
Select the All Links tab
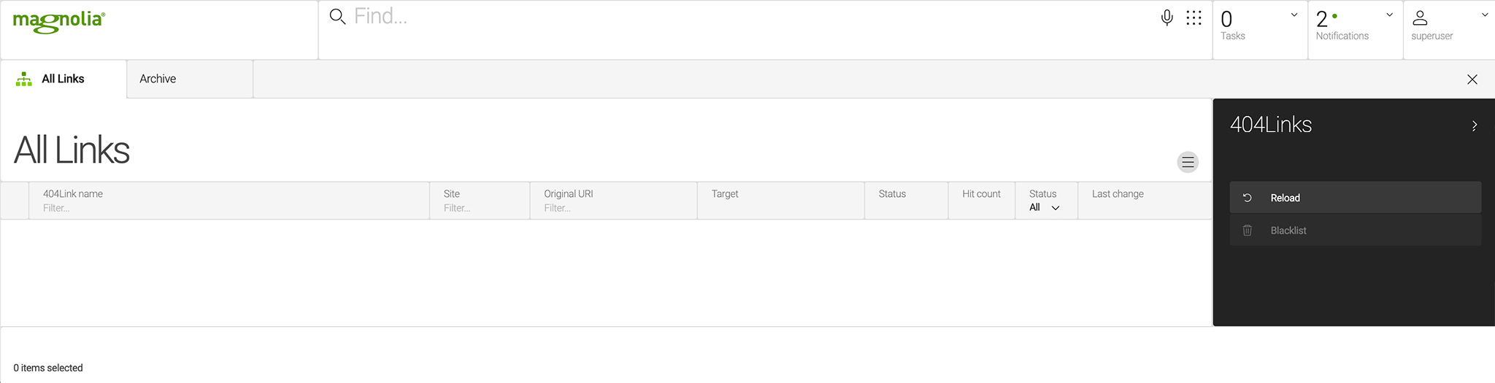(x=63, y=79)
